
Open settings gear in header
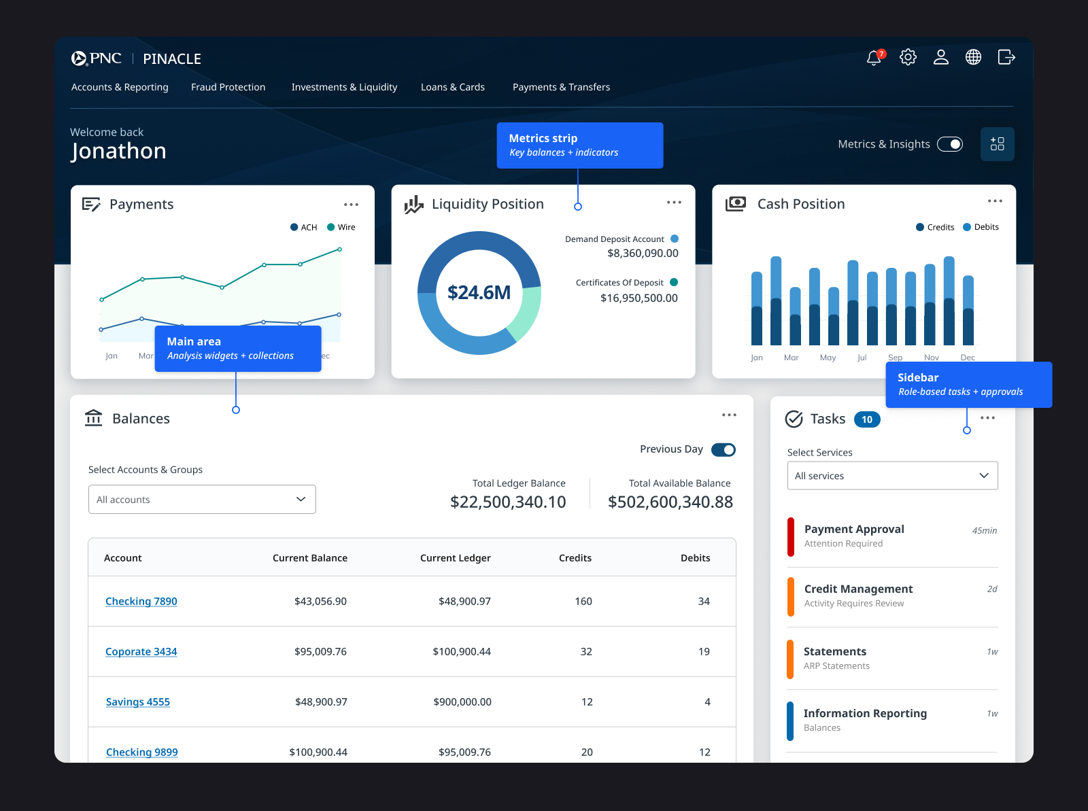[x=908, y=57]
